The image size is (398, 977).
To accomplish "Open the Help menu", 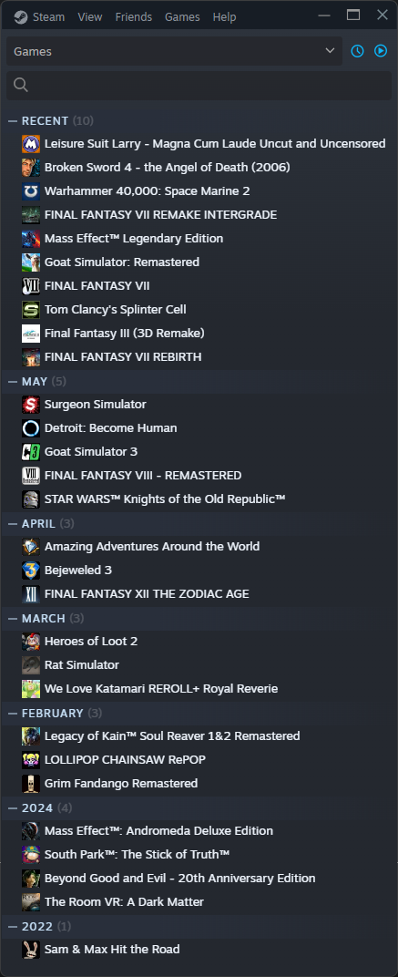I will 224,16.
